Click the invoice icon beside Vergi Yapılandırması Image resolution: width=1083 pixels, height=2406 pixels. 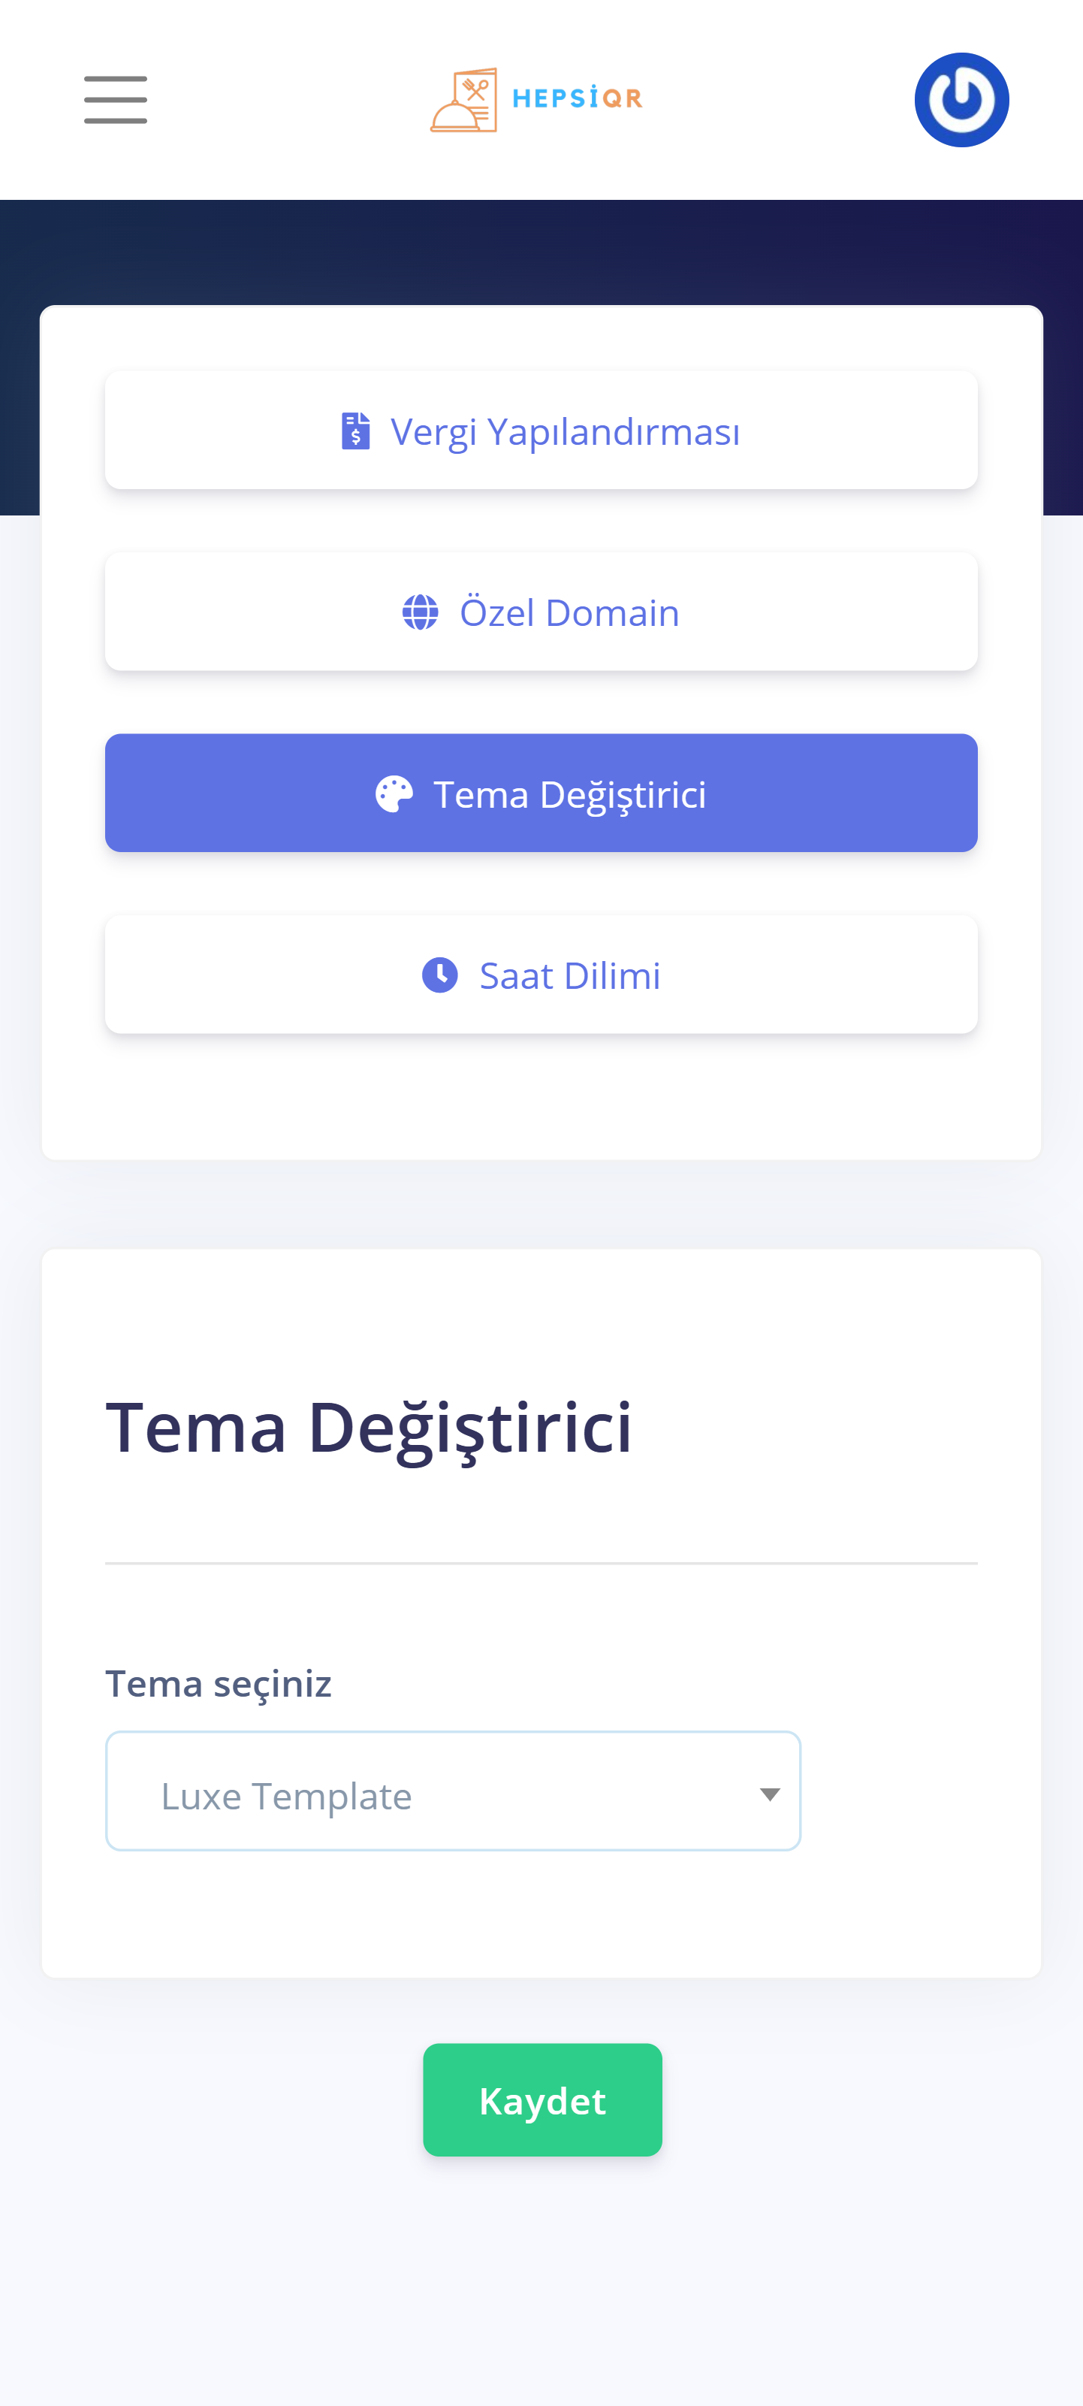356,431
